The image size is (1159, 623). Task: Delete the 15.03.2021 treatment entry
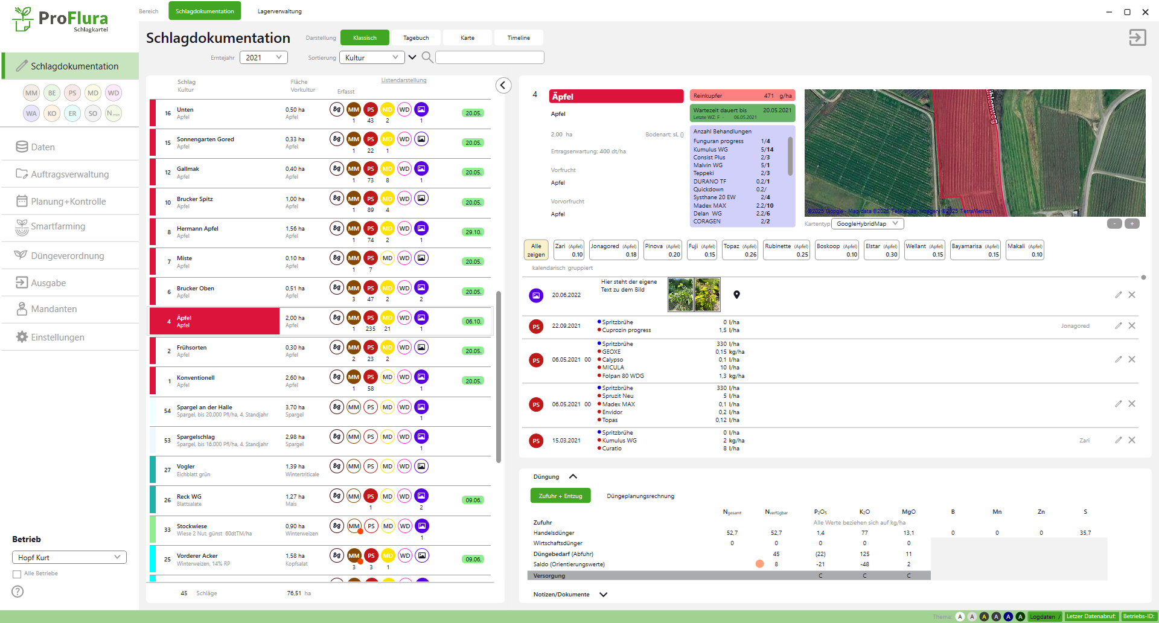pos(1132,440)
